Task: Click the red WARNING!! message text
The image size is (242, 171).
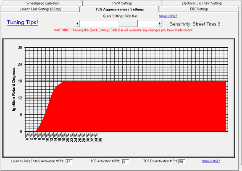Action: tap(123, 30)
